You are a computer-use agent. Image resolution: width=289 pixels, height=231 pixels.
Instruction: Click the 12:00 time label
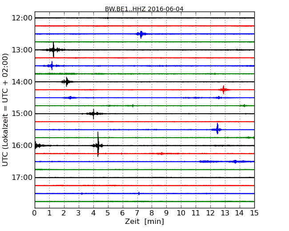22,18
